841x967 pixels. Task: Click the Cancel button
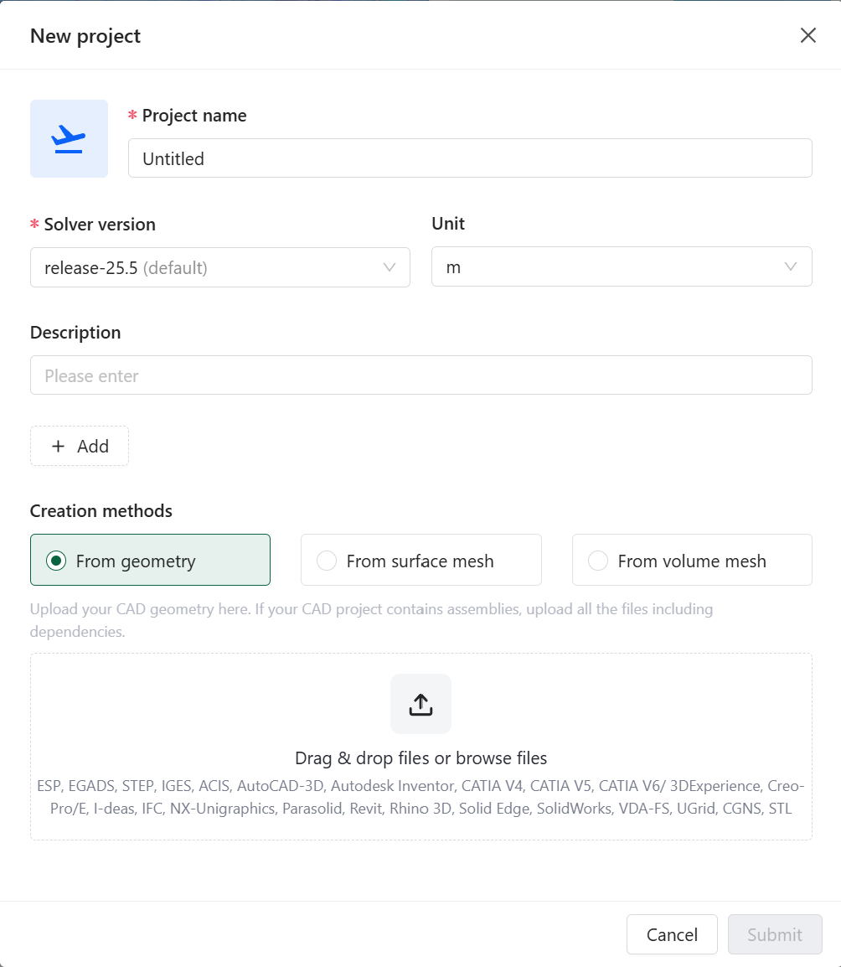tap(672, 934)
